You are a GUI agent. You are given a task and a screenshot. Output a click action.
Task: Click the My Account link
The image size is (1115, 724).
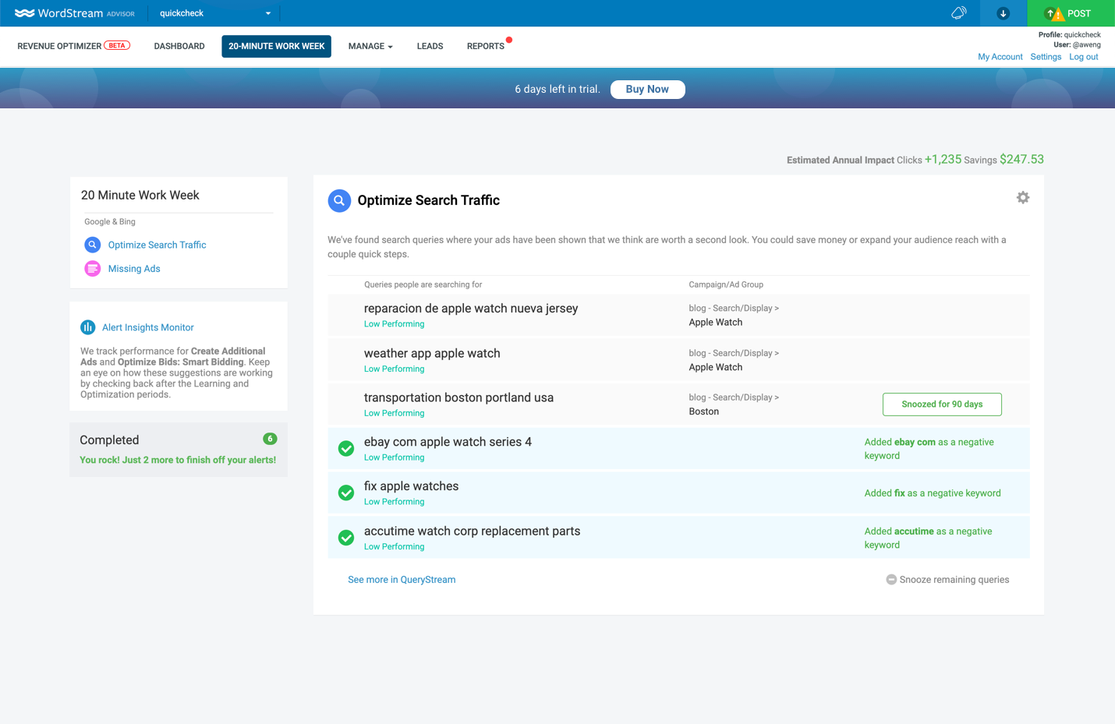click(x=1000, y=57)
